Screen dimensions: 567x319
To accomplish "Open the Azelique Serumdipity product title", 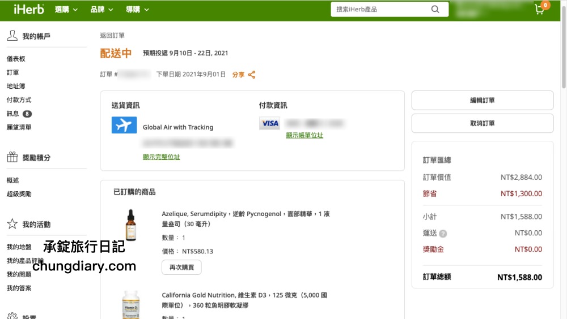I will click(246, 219).
